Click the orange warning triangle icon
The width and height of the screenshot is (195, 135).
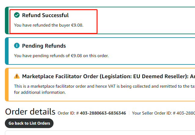point(17,76)
